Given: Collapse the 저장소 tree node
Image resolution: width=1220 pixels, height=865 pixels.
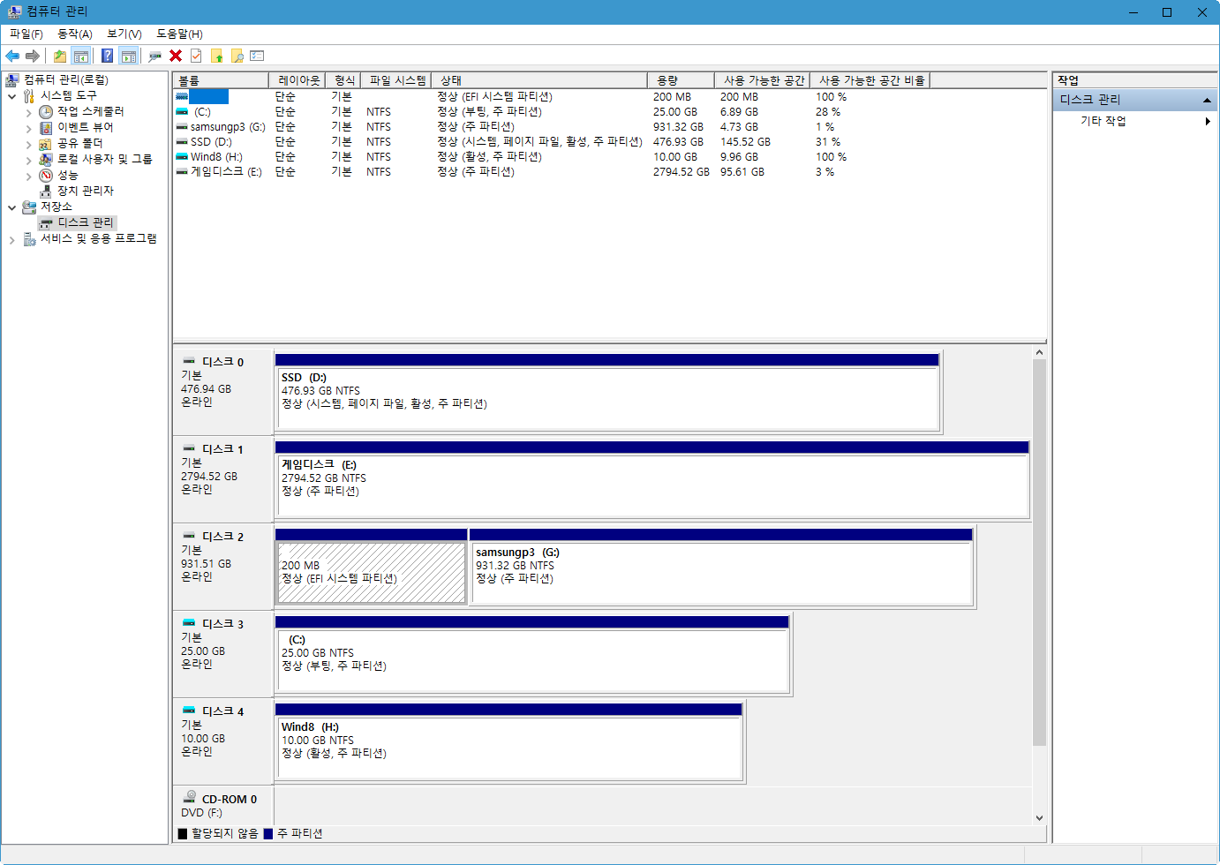Looking at the screenshot, I should coord(11,207).
